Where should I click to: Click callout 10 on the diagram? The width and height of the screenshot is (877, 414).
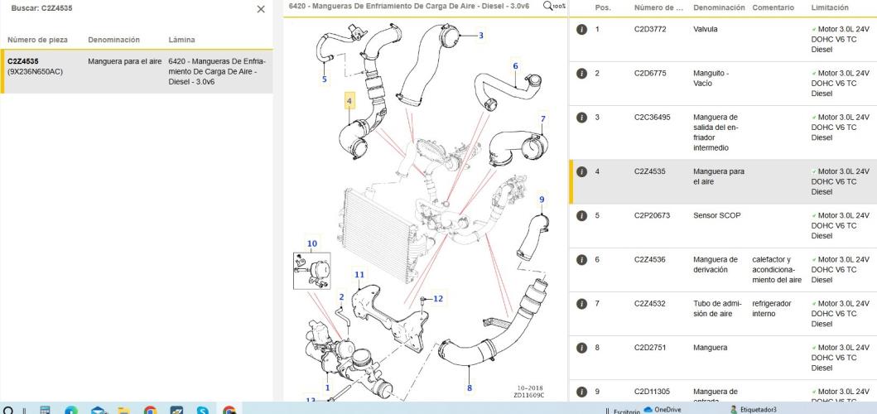click(312, 243)
